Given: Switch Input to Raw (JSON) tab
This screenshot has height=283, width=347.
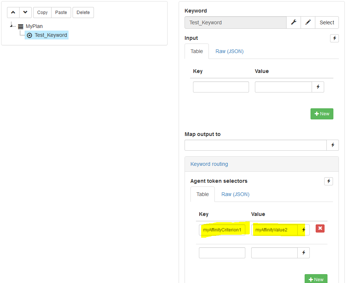Looking at the screenshot, I should click(229, 51).
